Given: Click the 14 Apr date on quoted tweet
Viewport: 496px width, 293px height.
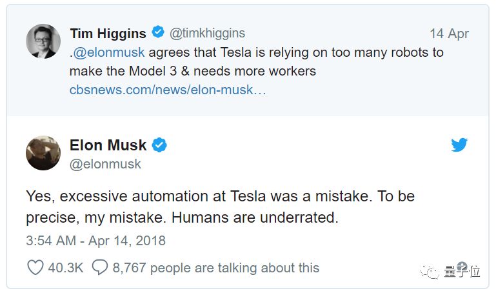Looking at the screenshot, I should pos(449,34).
